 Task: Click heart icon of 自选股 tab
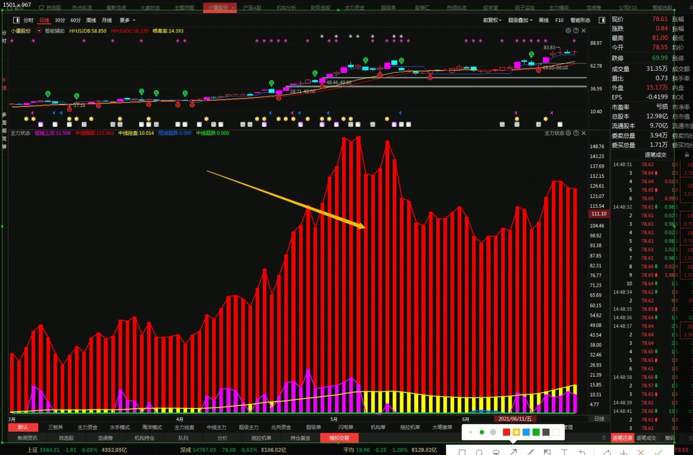pos(41,8)
